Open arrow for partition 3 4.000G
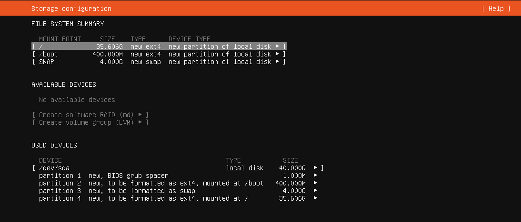 315,191
